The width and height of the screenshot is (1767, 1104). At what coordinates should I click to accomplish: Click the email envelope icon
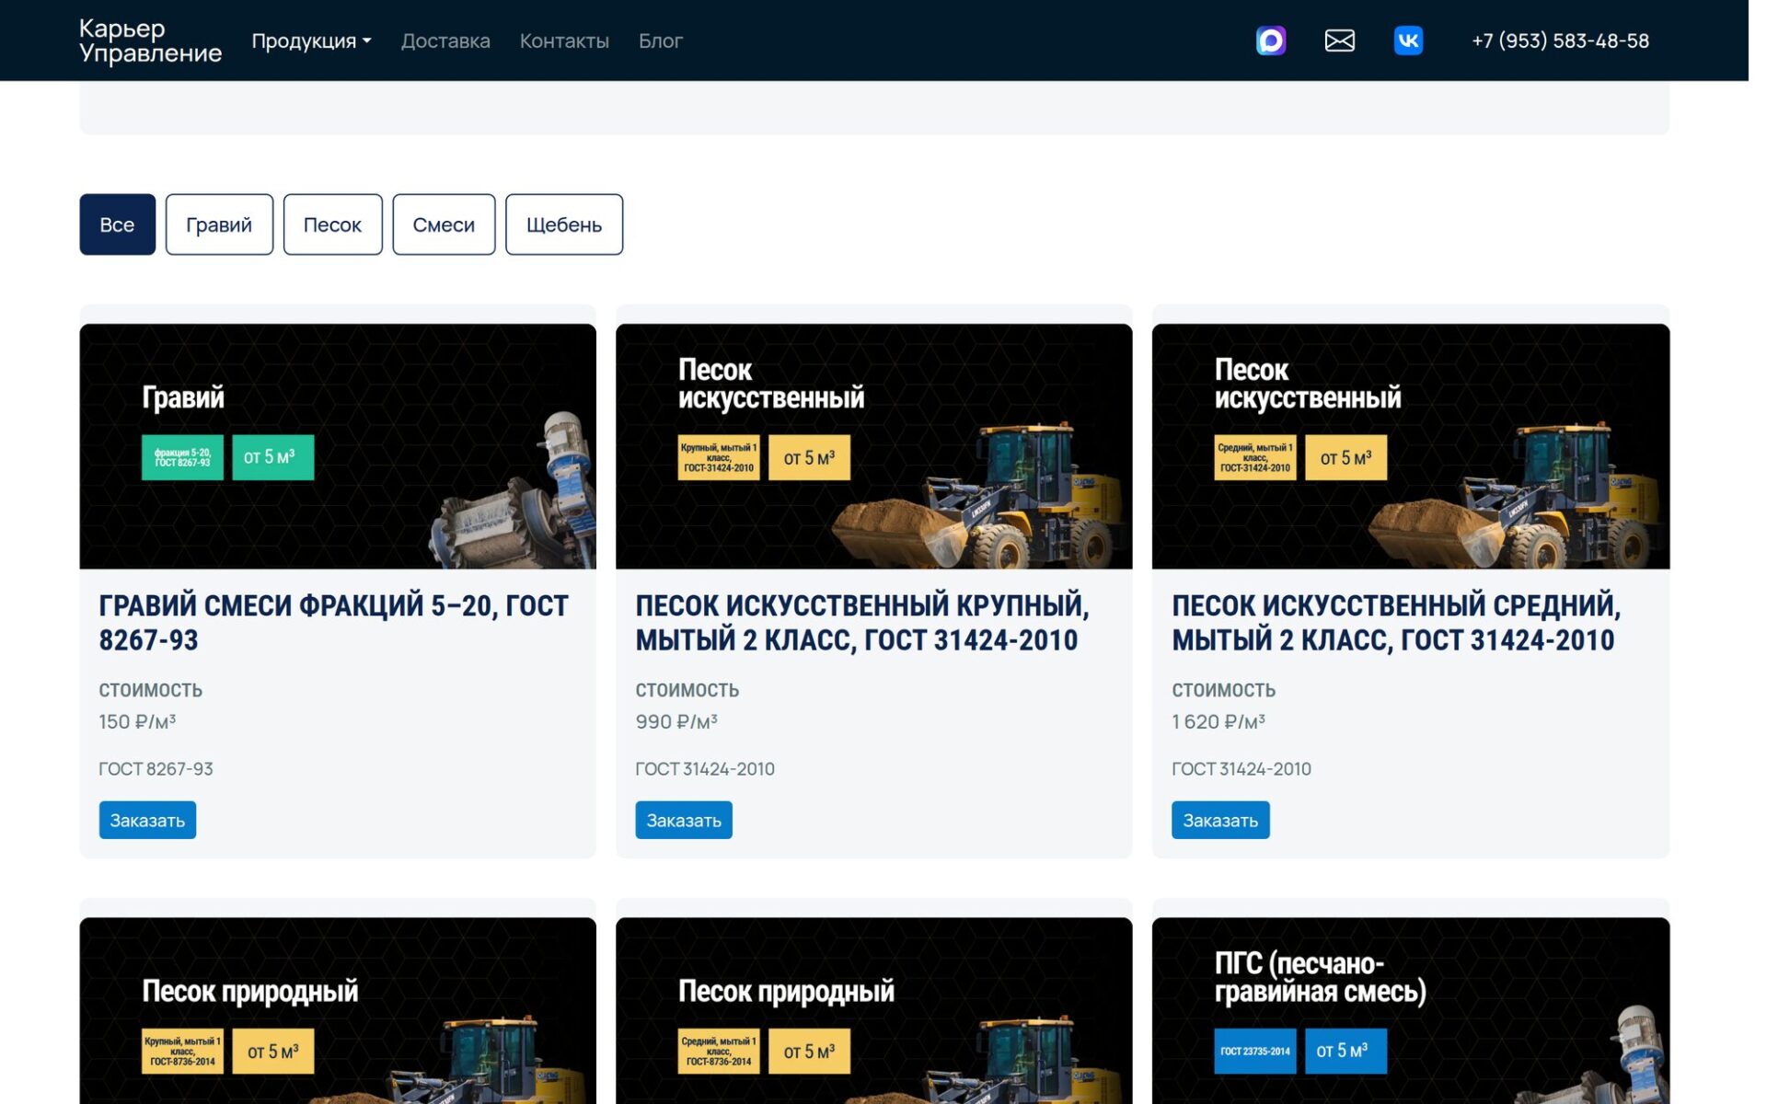[1339, 40]
